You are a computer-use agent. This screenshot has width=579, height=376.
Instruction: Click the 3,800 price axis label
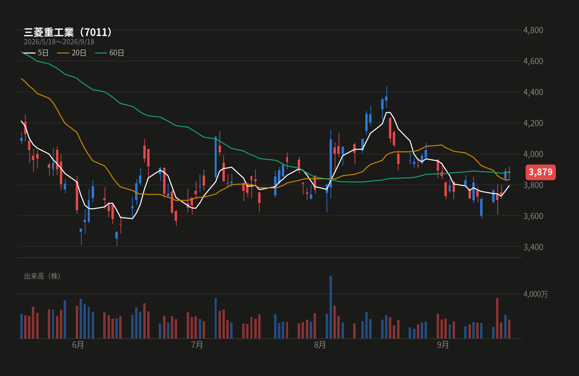tap(533, 185)
